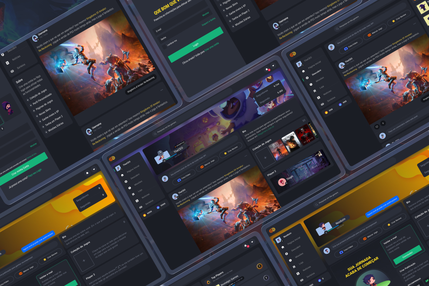429x286 pixels.
Task: Click Marcar Jogo button in right TheCEO feed window
Action: point(375,31)
